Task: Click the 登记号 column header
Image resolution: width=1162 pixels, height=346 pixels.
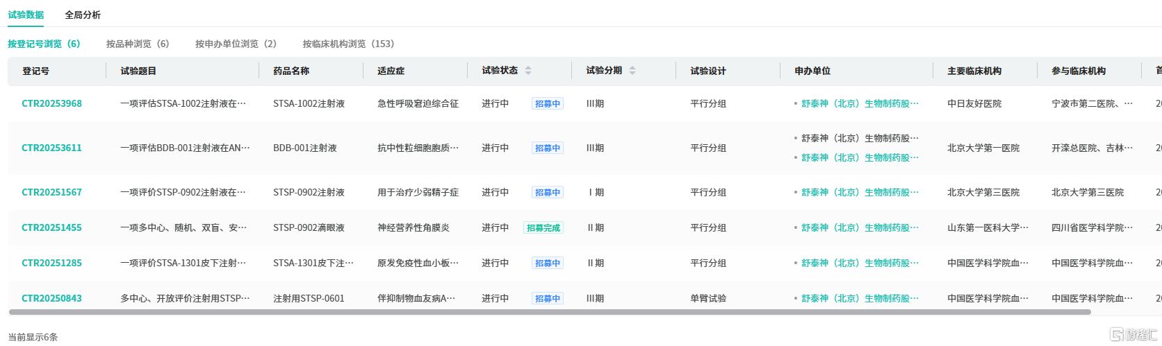Action: coord(35,71)
